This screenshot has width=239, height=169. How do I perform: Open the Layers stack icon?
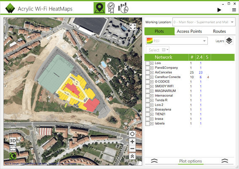(229, 41)
